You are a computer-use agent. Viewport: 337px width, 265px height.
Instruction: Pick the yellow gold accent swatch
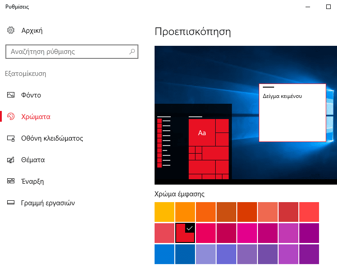pyautogui.click(x=164, y=212)
